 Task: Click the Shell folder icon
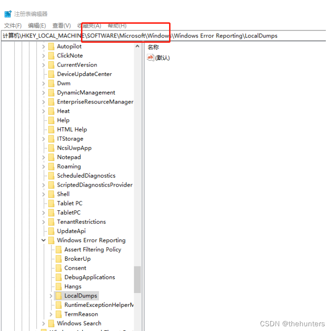(x=51, y=194)
